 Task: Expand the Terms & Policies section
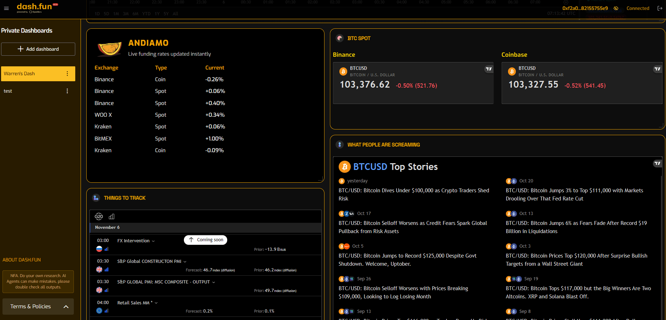point(38,307)
